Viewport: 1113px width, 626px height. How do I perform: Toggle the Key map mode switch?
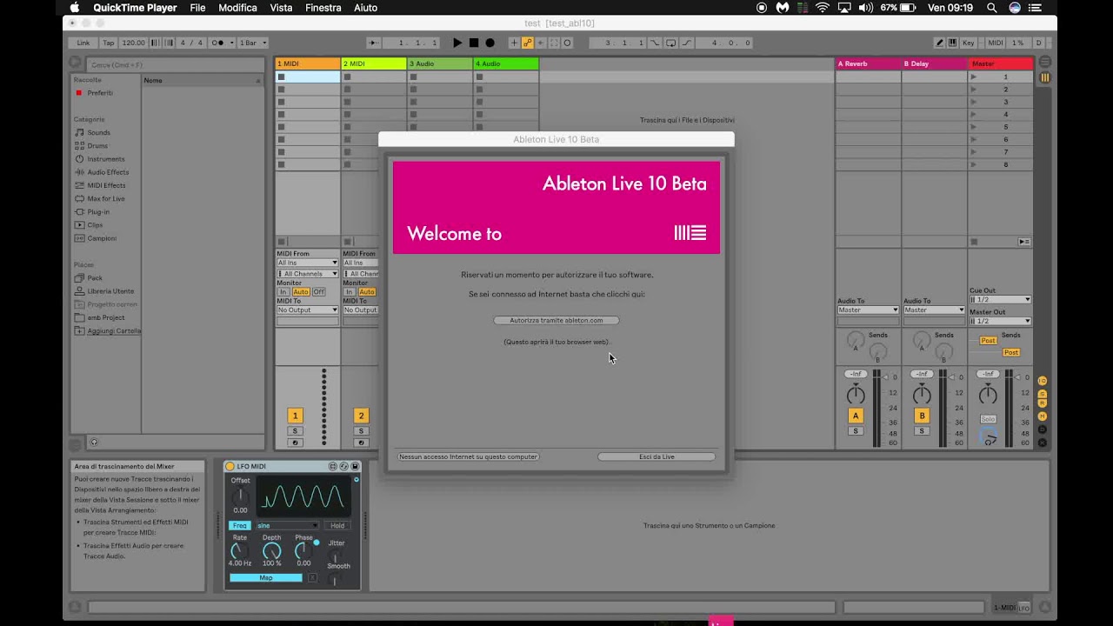(968, 43)
